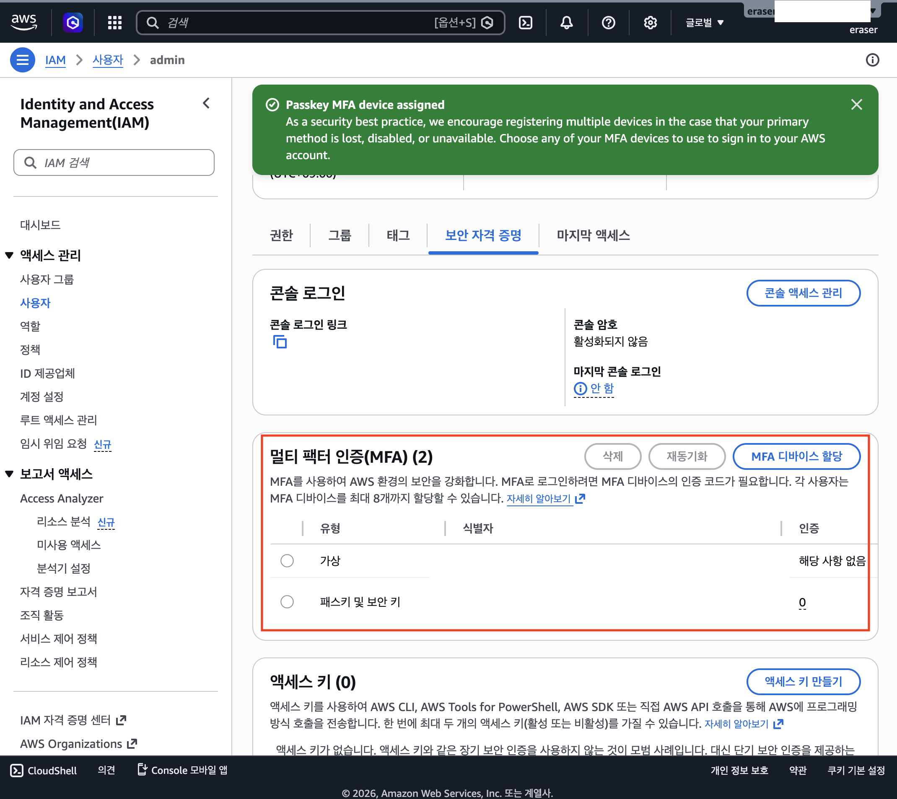Switch to the 권한 tab
897x799 pixels.
click(x=281, y=235)
